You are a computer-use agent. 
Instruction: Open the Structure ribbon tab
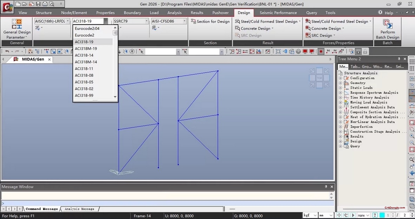click(x=44, y=13)
